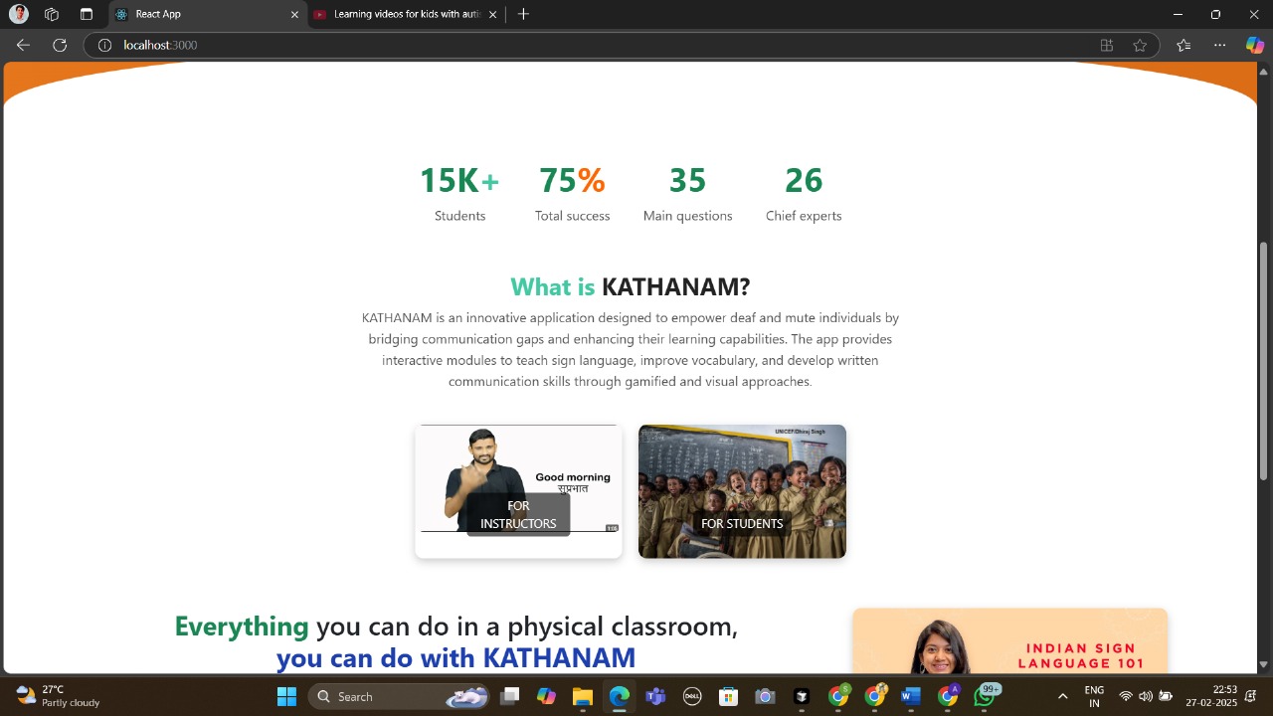
Task: Open the Workspaces icon in the tab bar
Action: (52, 14)
